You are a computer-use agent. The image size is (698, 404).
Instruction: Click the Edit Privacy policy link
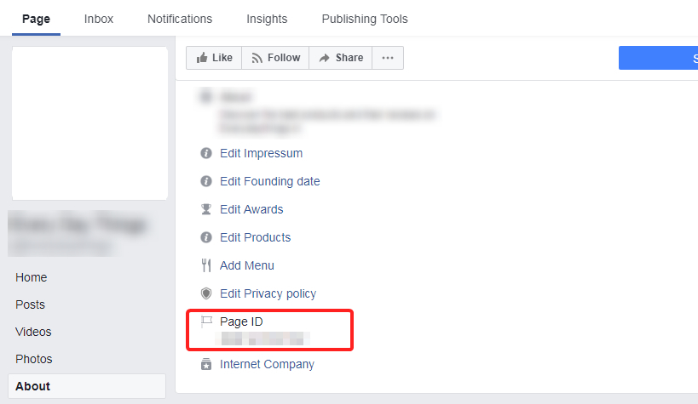point(268,293)
